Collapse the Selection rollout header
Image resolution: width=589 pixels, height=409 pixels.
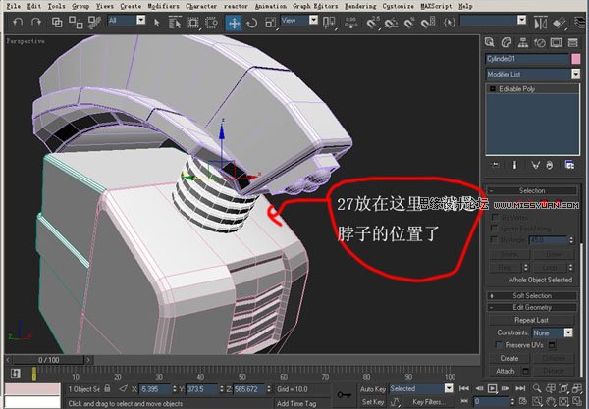[x=532, y=190]
